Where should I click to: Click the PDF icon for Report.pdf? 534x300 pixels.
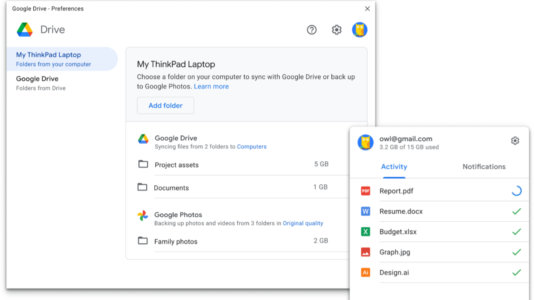coord(366,191)
